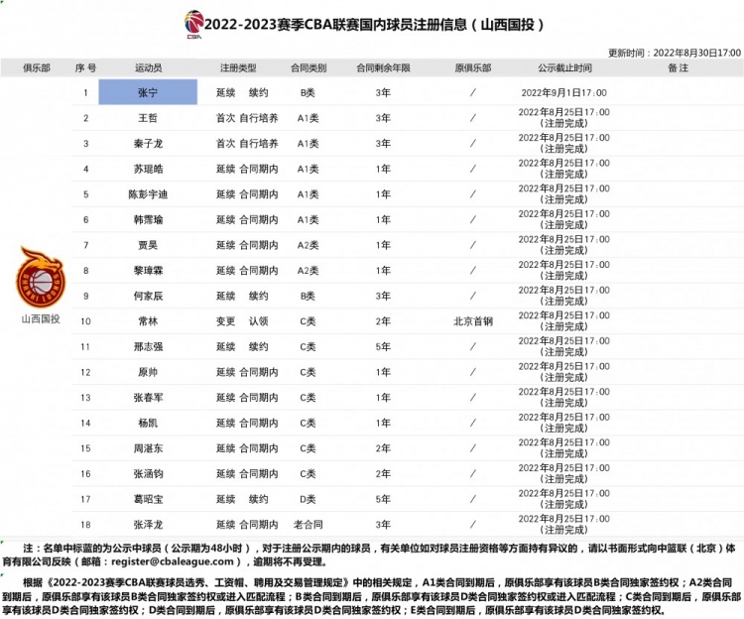Select player name 王哲
744x619 pixels.
[x=148, y=118]
